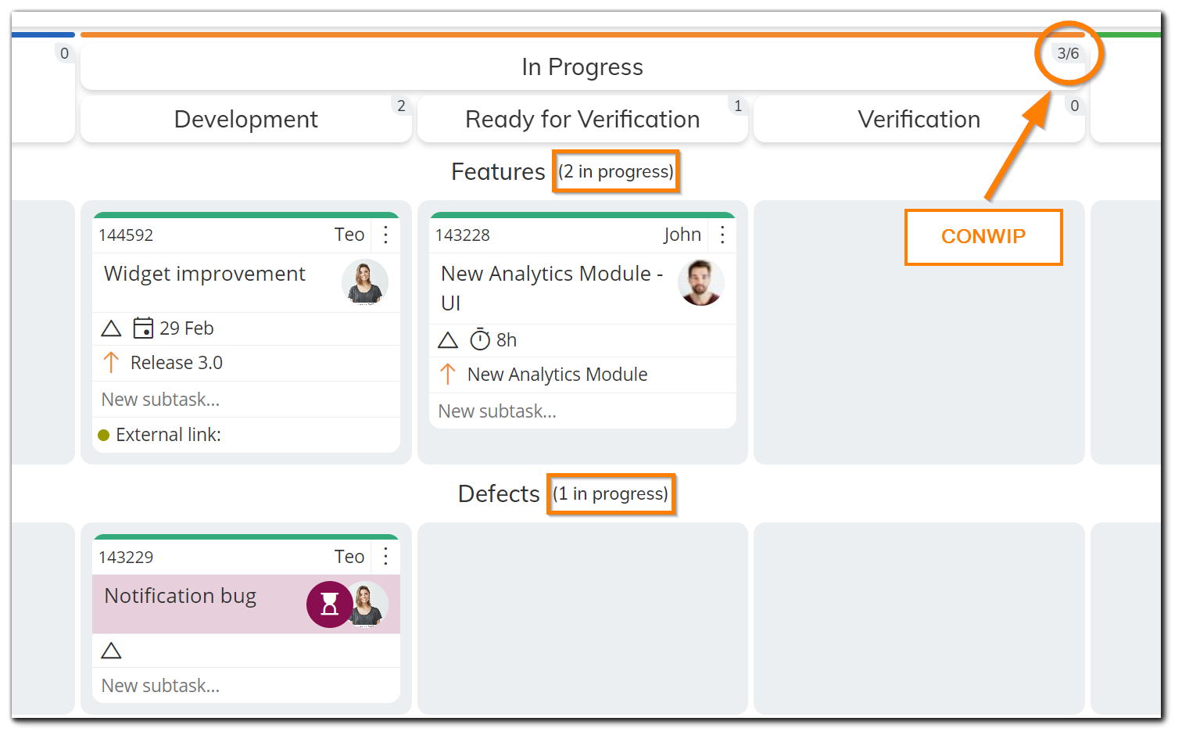
Task: Click priority triangle on Notification bug card
Action: point(112,651)
